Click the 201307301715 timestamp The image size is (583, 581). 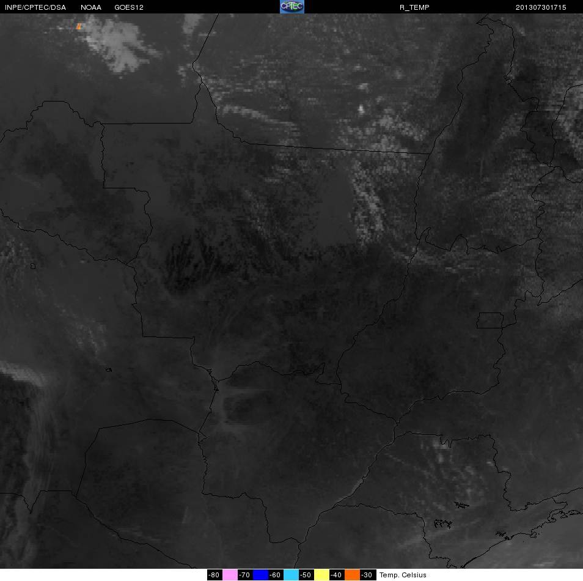(x=541, y=7)
